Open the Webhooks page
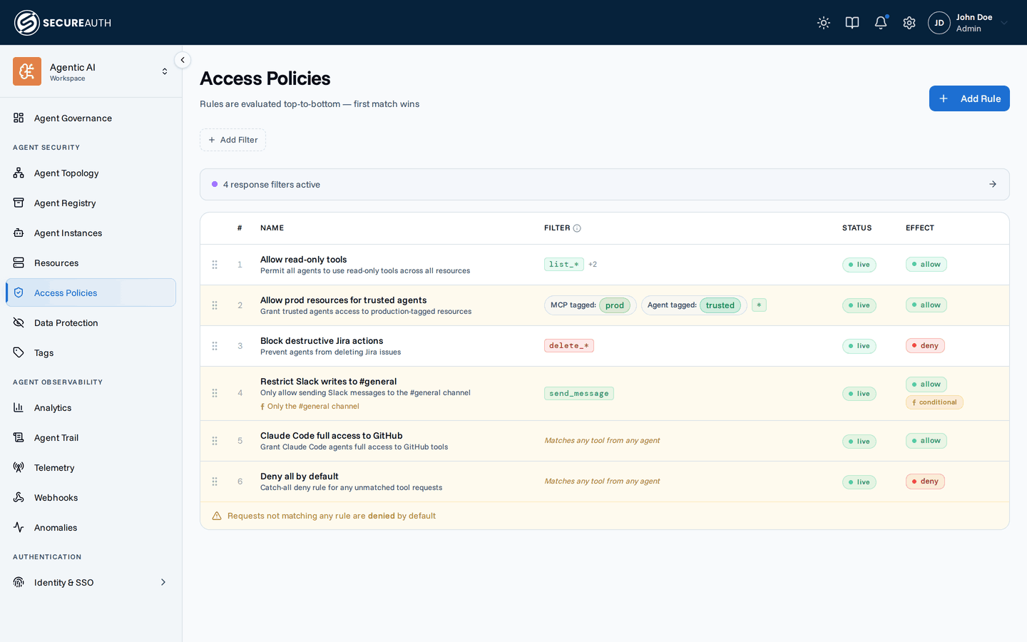 click(x=91, y=497)
